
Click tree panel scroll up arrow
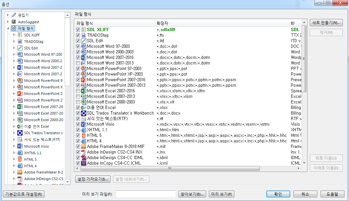(67, 15)
